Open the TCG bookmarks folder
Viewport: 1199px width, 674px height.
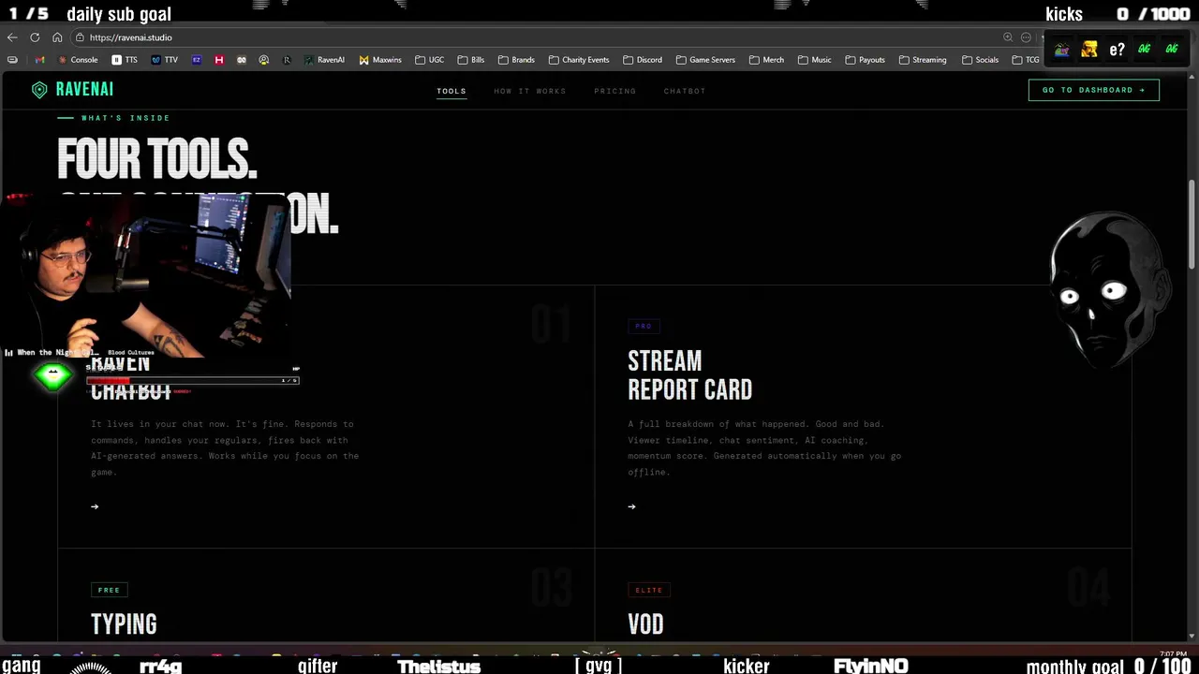(x=1026, y=60)
